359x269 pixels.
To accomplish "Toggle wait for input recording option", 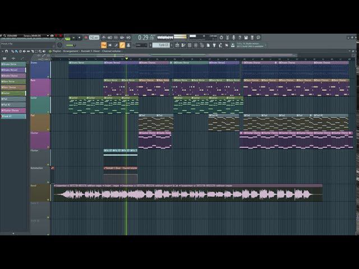I will [x=110, y=38].
